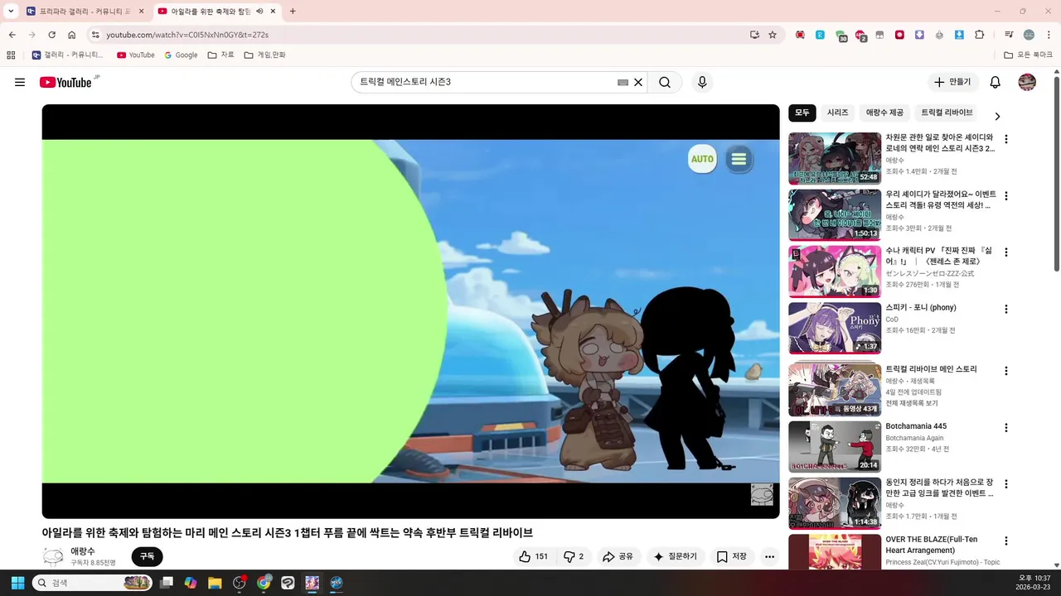
Task: Clear the YouTube search box text
Action: (x=638, y=82)
